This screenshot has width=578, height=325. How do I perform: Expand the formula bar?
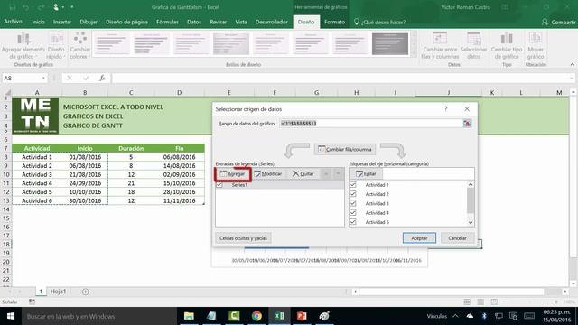pos(572,79)
